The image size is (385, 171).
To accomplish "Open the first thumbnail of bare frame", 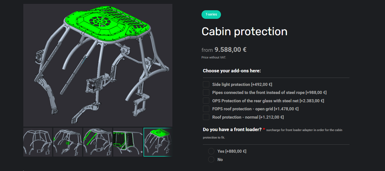I will 38,142.
